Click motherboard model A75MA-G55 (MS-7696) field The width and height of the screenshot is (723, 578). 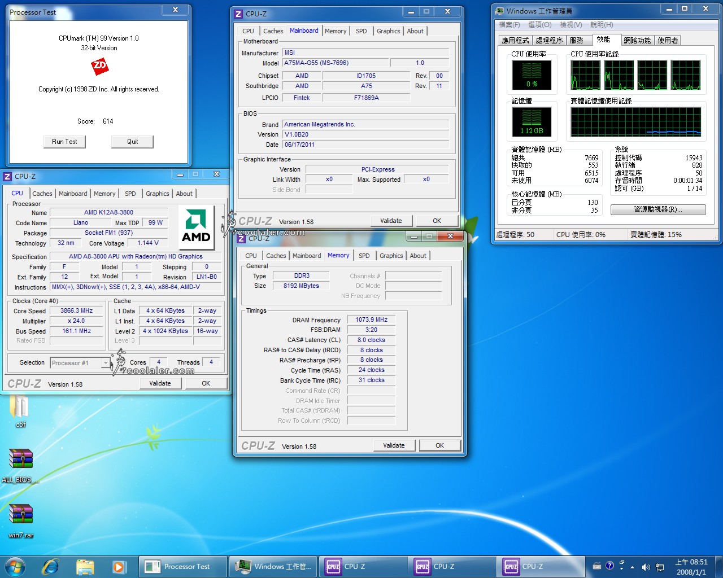point(336,63)
